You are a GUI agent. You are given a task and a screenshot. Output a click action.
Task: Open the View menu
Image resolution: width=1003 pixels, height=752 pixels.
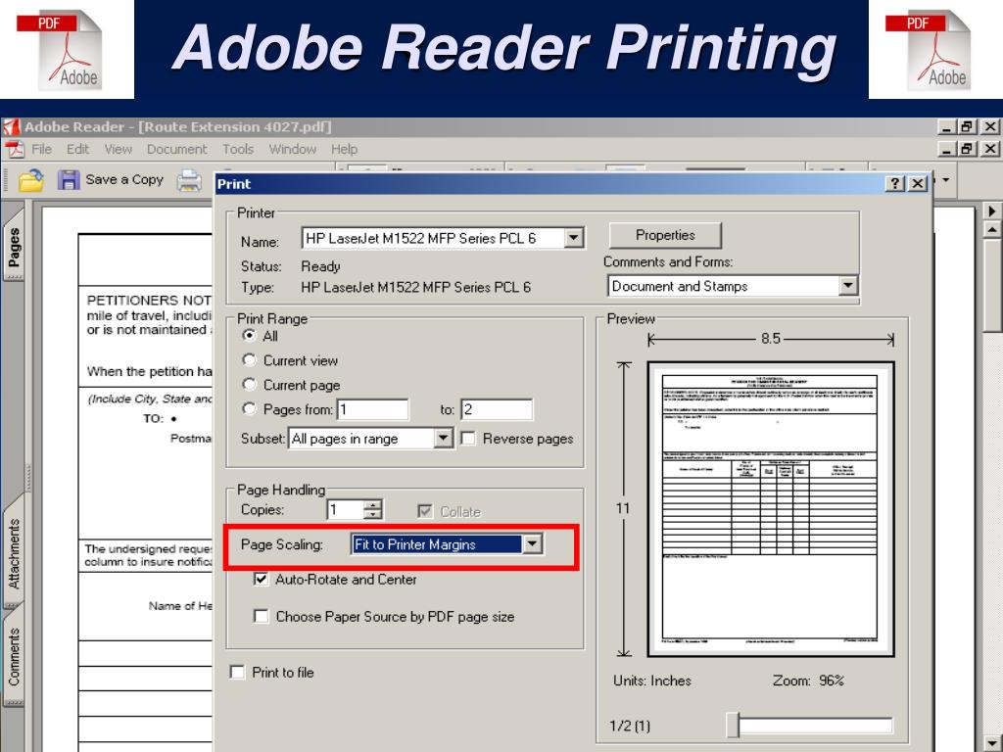119,149
